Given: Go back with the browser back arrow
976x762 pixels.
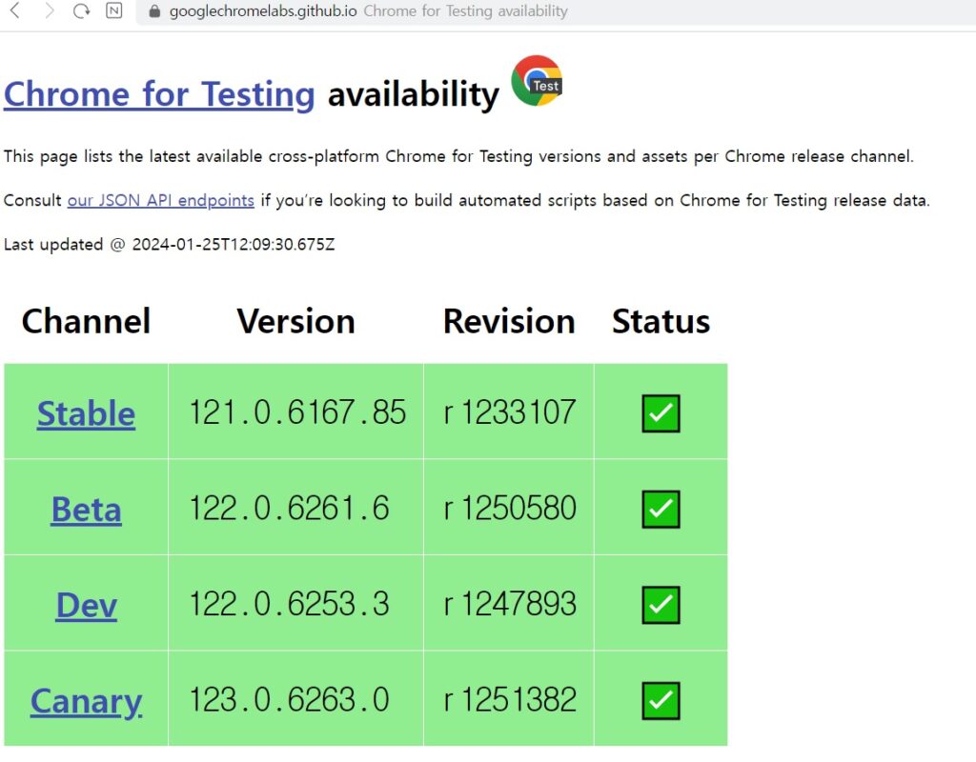Looking at the screenshot, I should click(15, 10).
